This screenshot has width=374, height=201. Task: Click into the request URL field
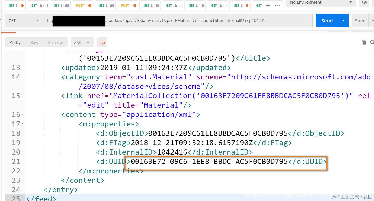177,21
